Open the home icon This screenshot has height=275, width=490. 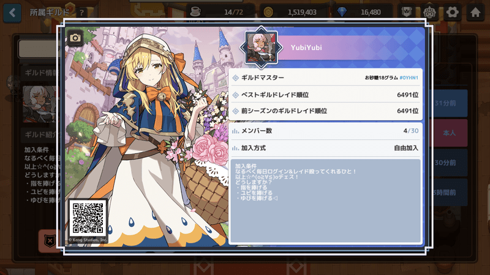[x=475, y=12]
